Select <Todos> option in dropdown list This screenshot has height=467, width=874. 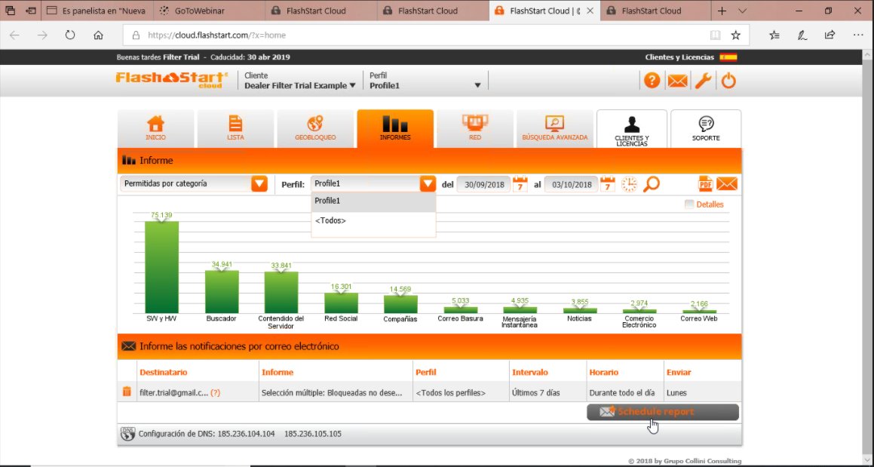tap(373, 221)
